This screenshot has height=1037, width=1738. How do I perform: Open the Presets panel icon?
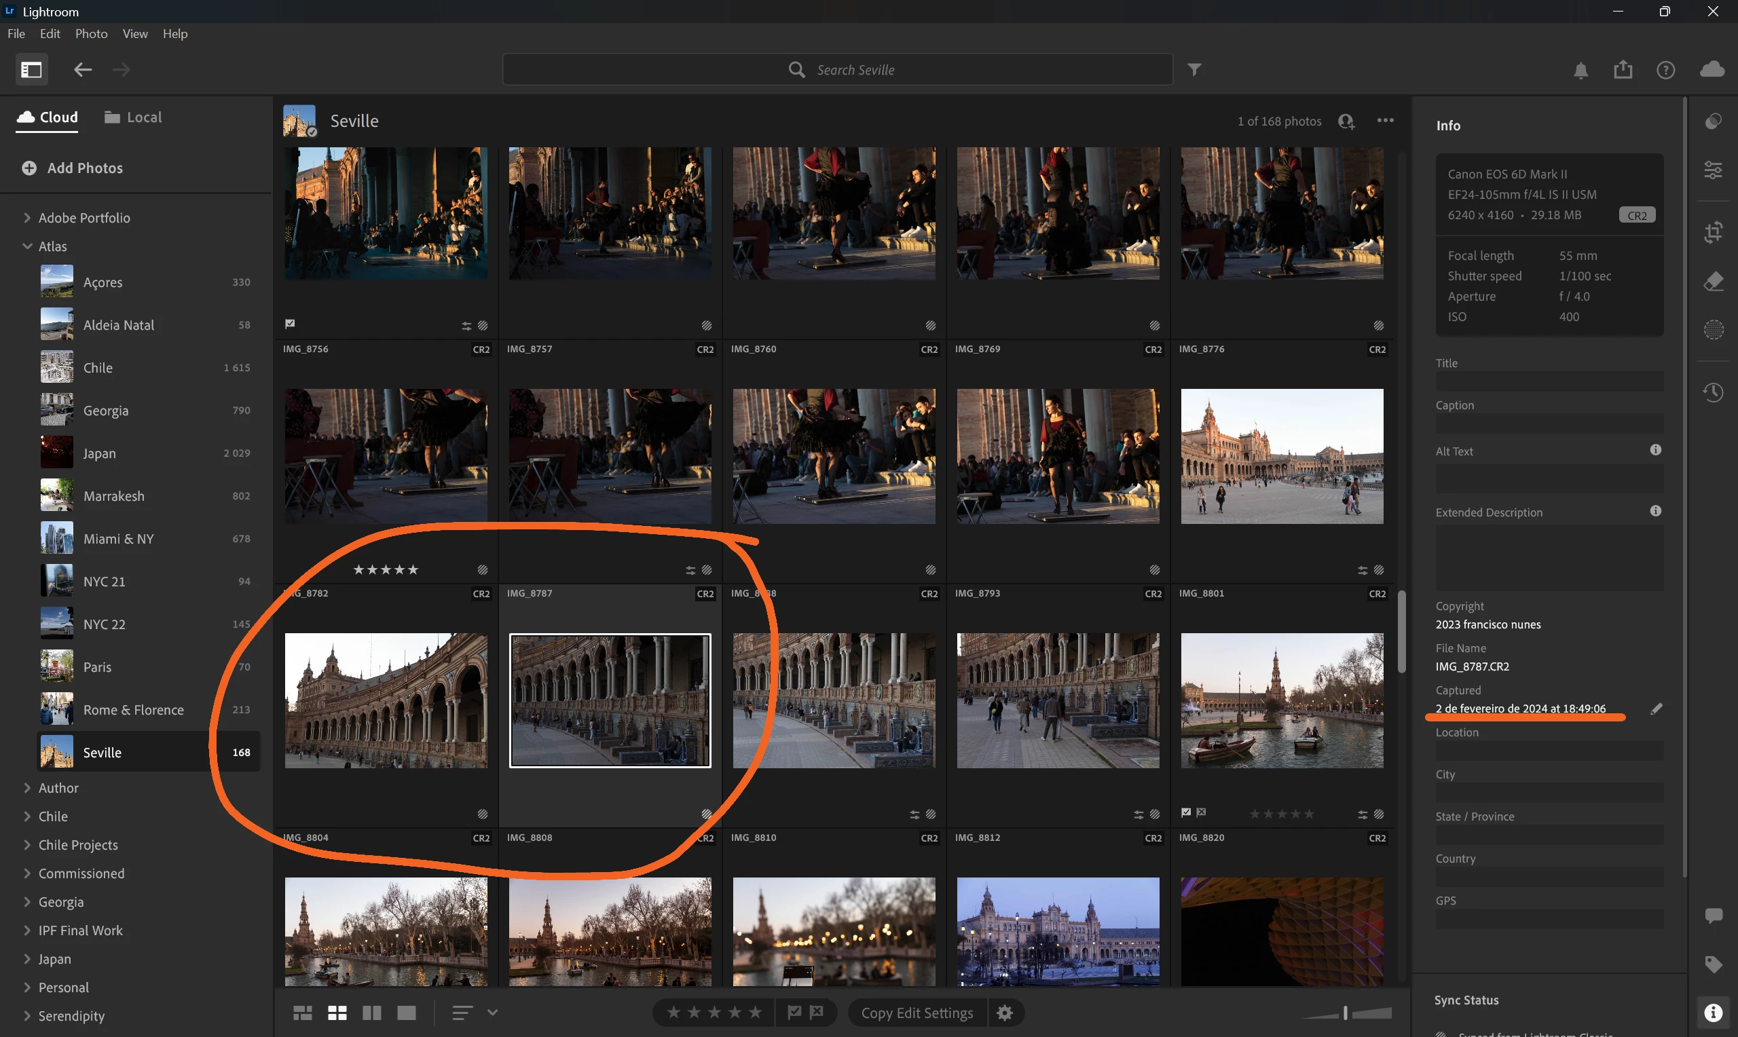(x=1713, y=121)
